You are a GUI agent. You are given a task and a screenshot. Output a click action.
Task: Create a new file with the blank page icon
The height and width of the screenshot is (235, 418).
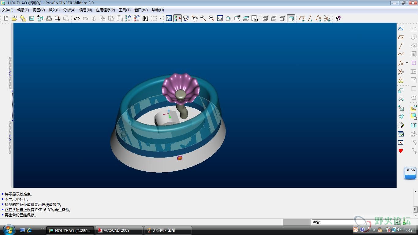tap(6, 18)
